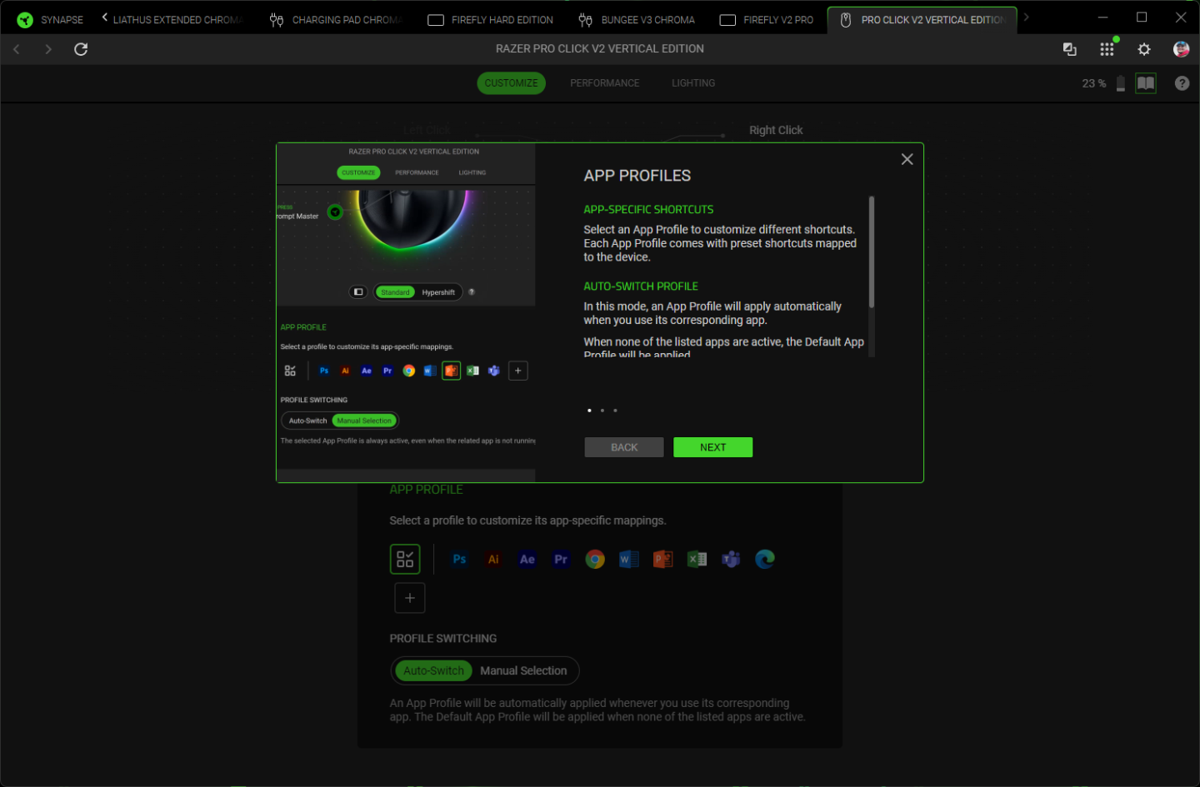This screenshot has width=1200, height=787.
Task: Open Synapse settings gear
Action: (x=1144, y=49)
